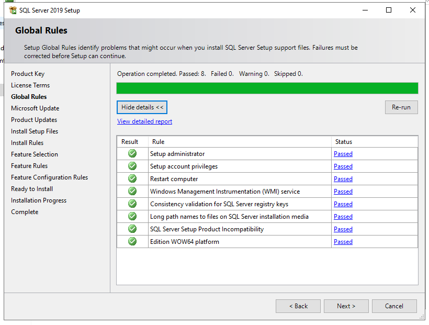Click the Status column header

coord(375,141)
